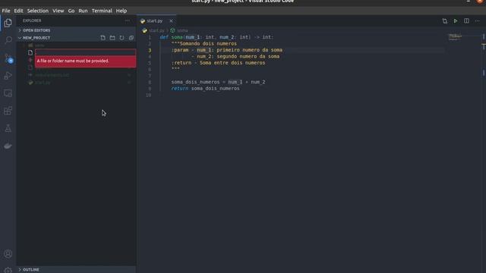Image resolution: width=486 pixels, height=273 pixels.
Task: Run Python file with play button
Action: coord(456,21)
